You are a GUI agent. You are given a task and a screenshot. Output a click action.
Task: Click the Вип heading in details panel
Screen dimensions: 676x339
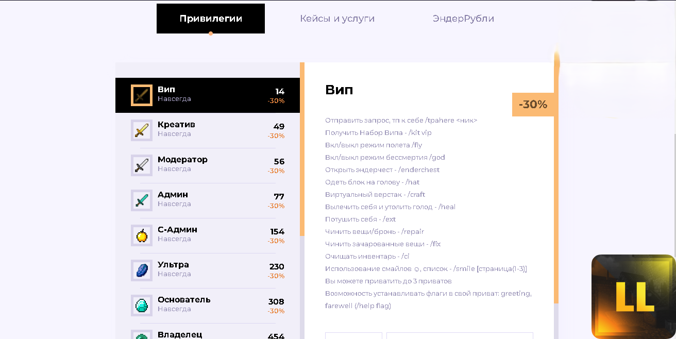click(339, 90)
